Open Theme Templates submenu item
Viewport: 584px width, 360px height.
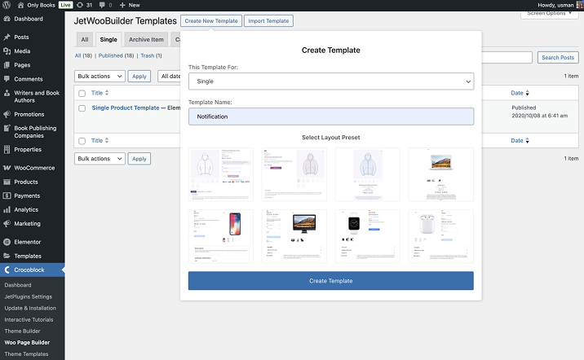coord(26,354)
